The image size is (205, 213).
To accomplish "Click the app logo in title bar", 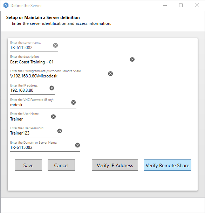I will coord(6,6).
